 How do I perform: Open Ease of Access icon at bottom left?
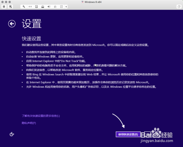[12, 134]
